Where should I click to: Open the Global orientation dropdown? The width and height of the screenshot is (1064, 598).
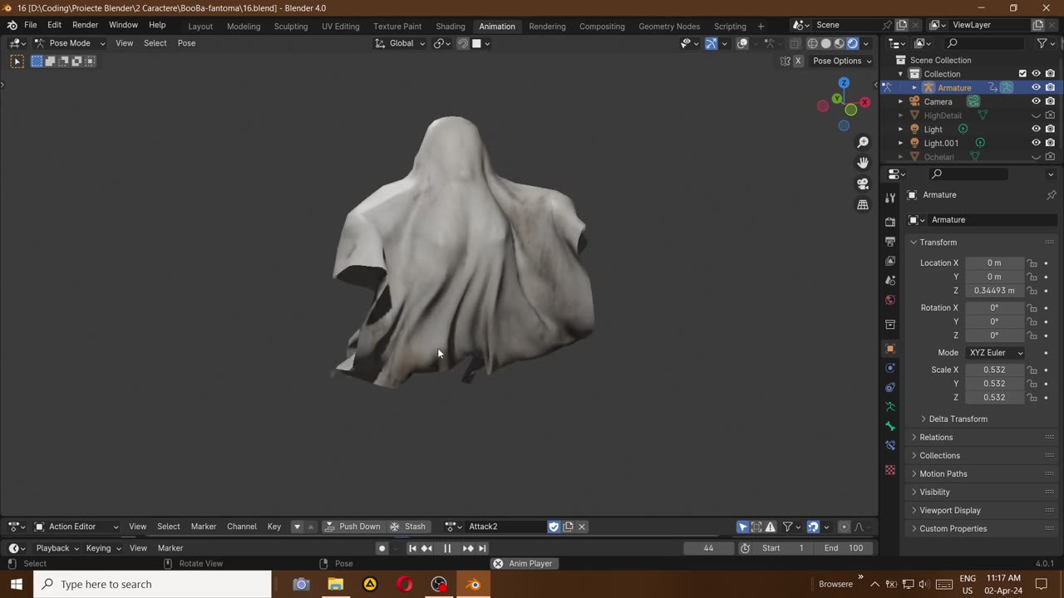coord(400,43)
